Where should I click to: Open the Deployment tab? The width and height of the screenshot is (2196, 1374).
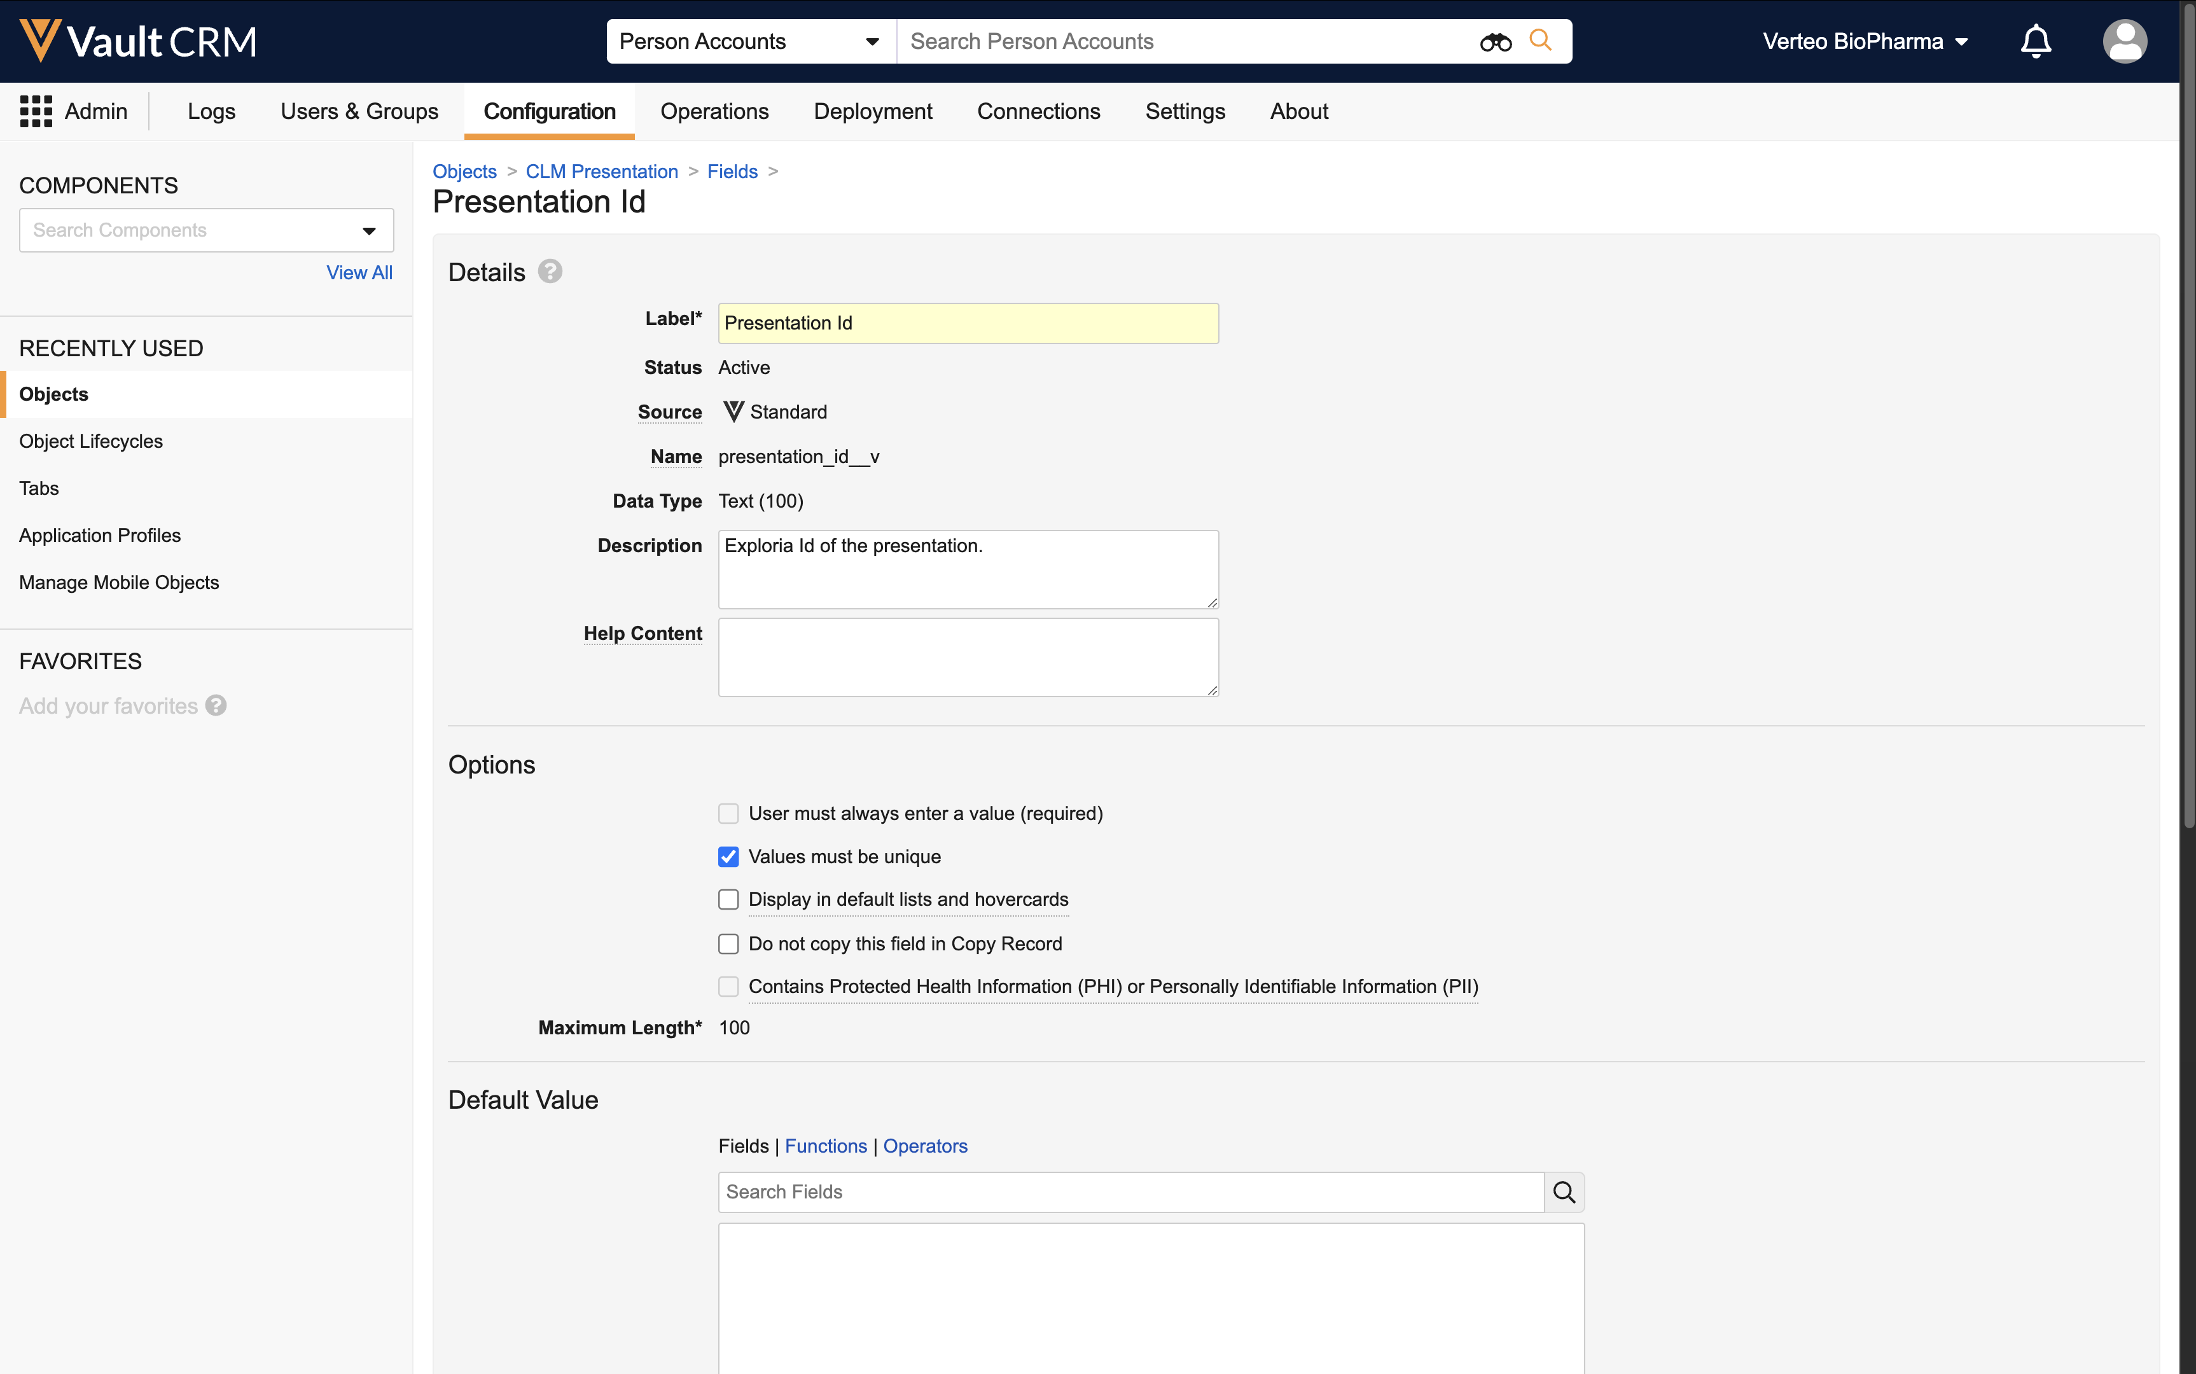(872, 111)
